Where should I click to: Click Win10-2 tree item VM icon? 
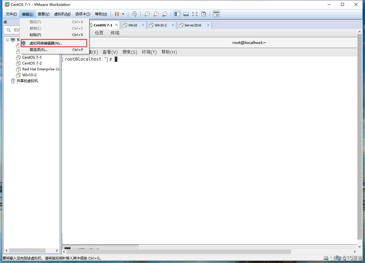click(x=18, y=75)
